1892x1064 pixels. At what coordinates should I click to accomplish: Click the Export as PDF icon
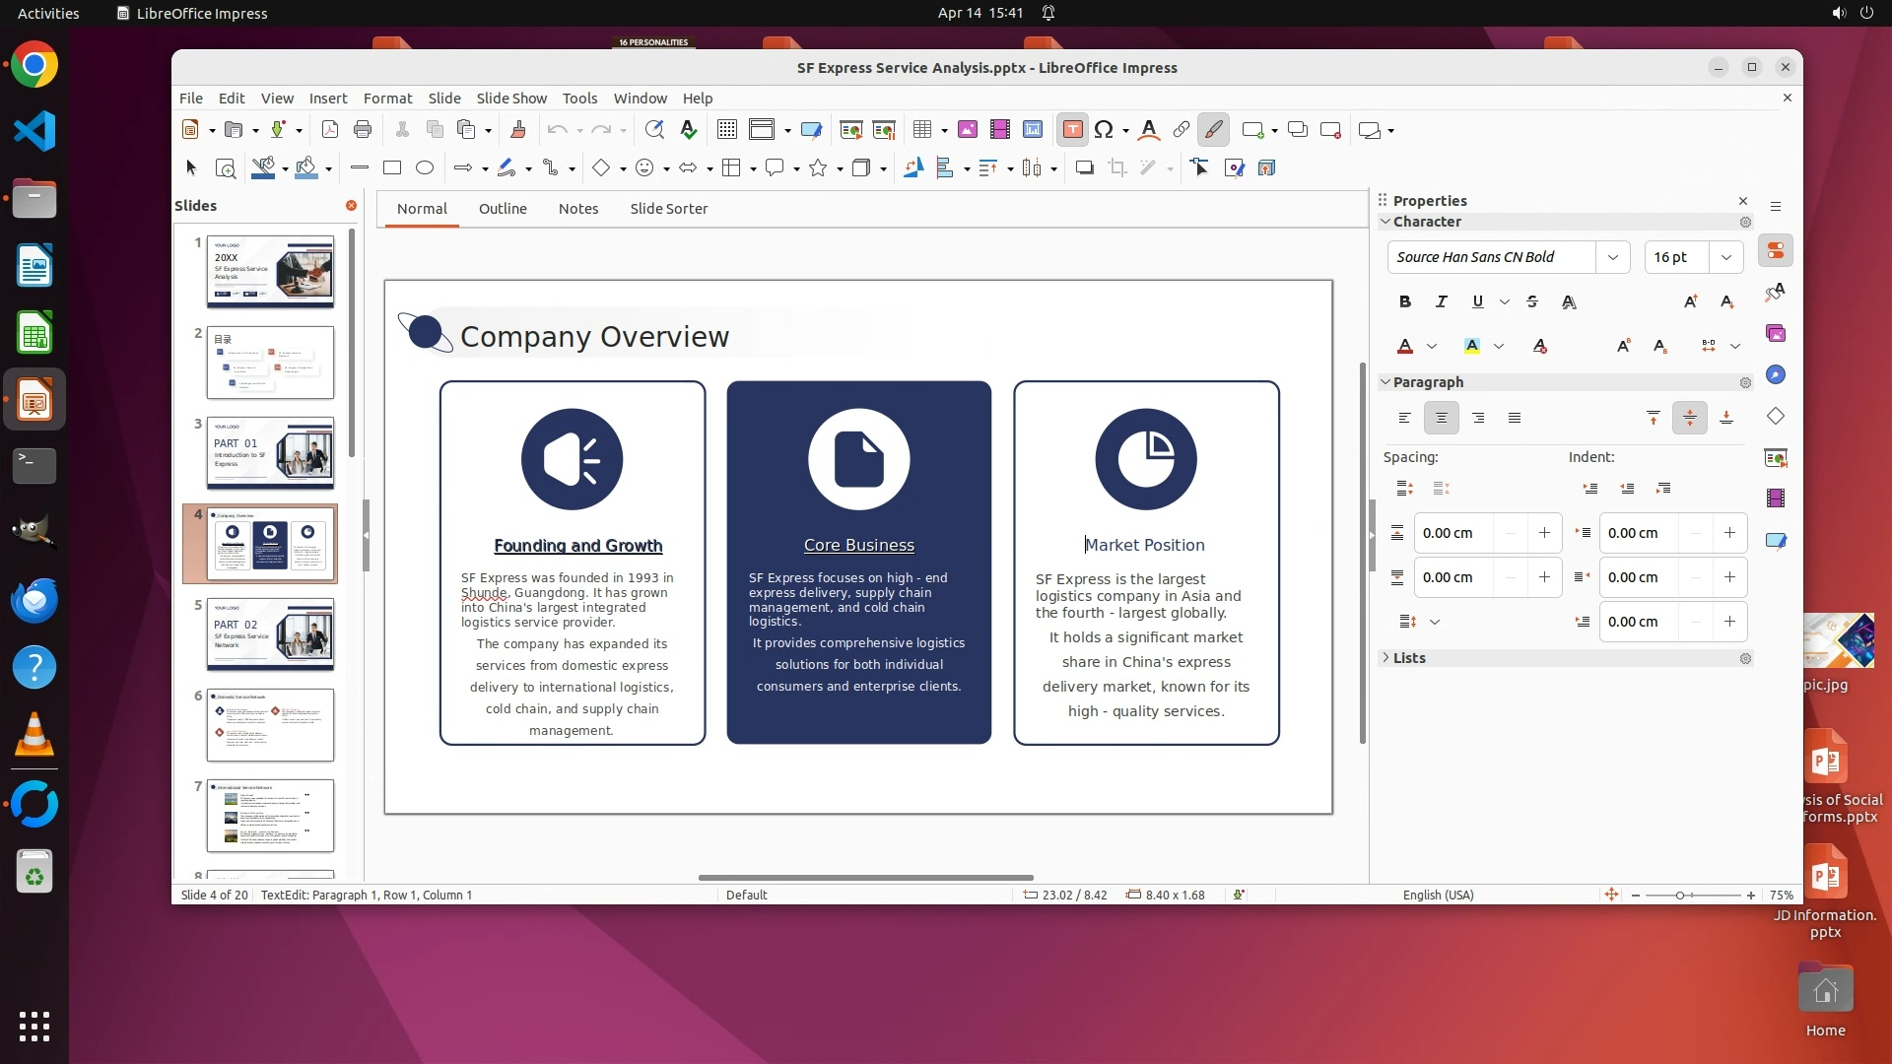330,130
